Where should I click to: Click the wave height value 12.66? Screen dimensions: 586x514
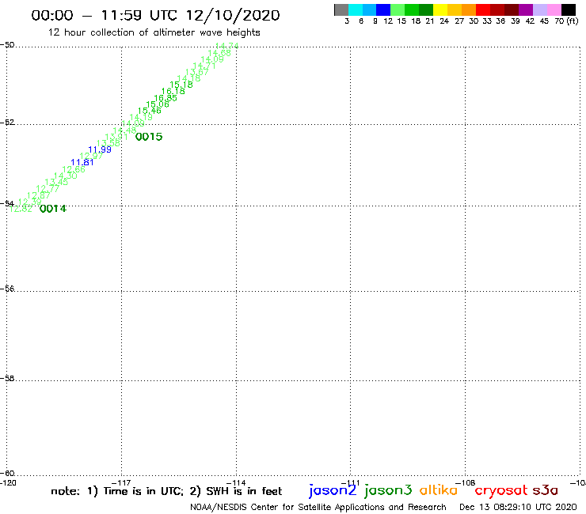coord(74,169)
